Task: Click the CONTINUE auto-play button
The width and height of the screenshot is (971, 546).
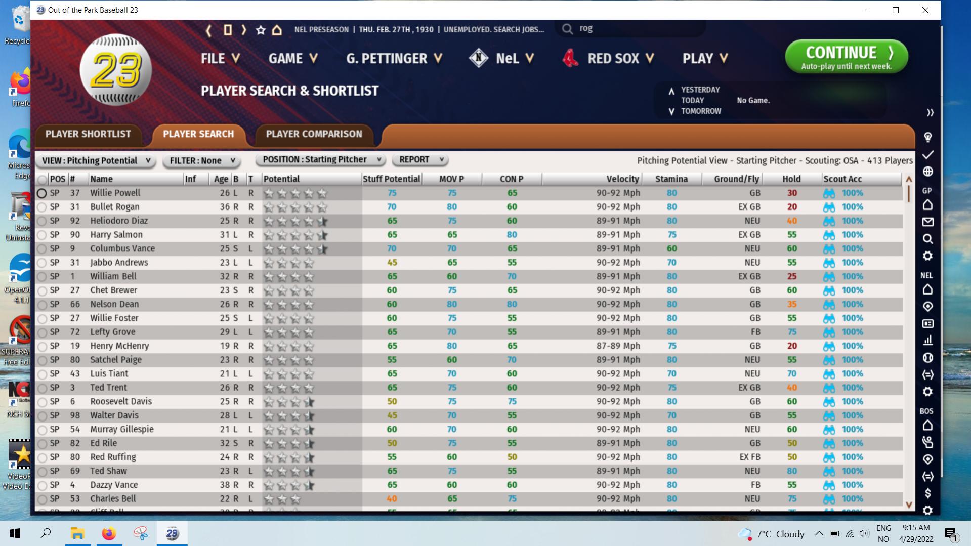Action: tap(847, 57)
